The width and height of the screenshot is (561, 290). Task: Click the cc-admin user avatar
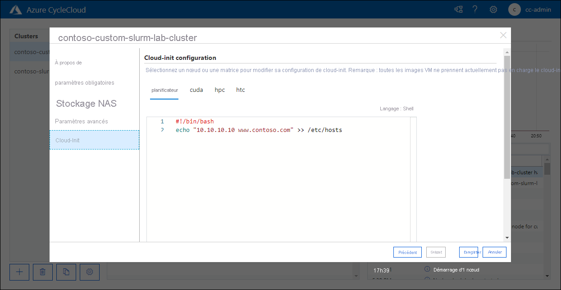pyautogui.click(x=514, y=9)
